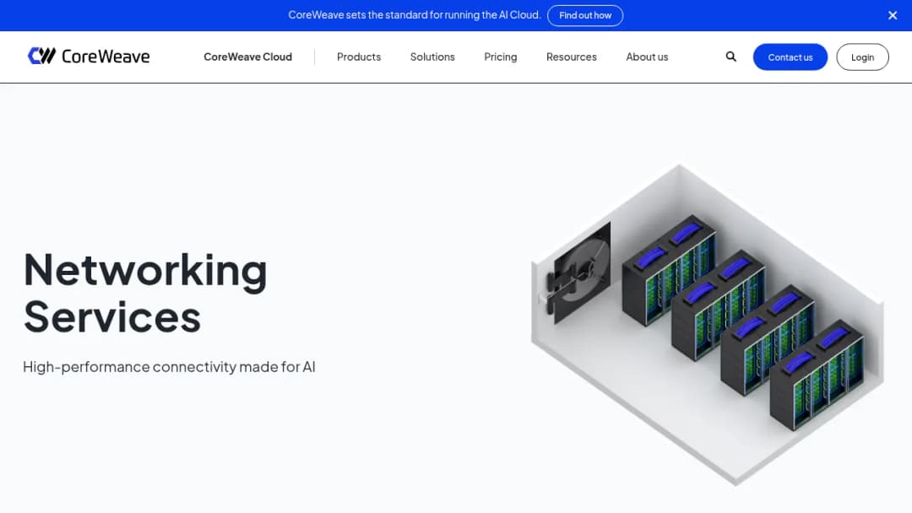The image size is (912, 513).
Task: Click the High-performance connectivity made for AI text
Action: pyautogui.click(x=169, y=366)
